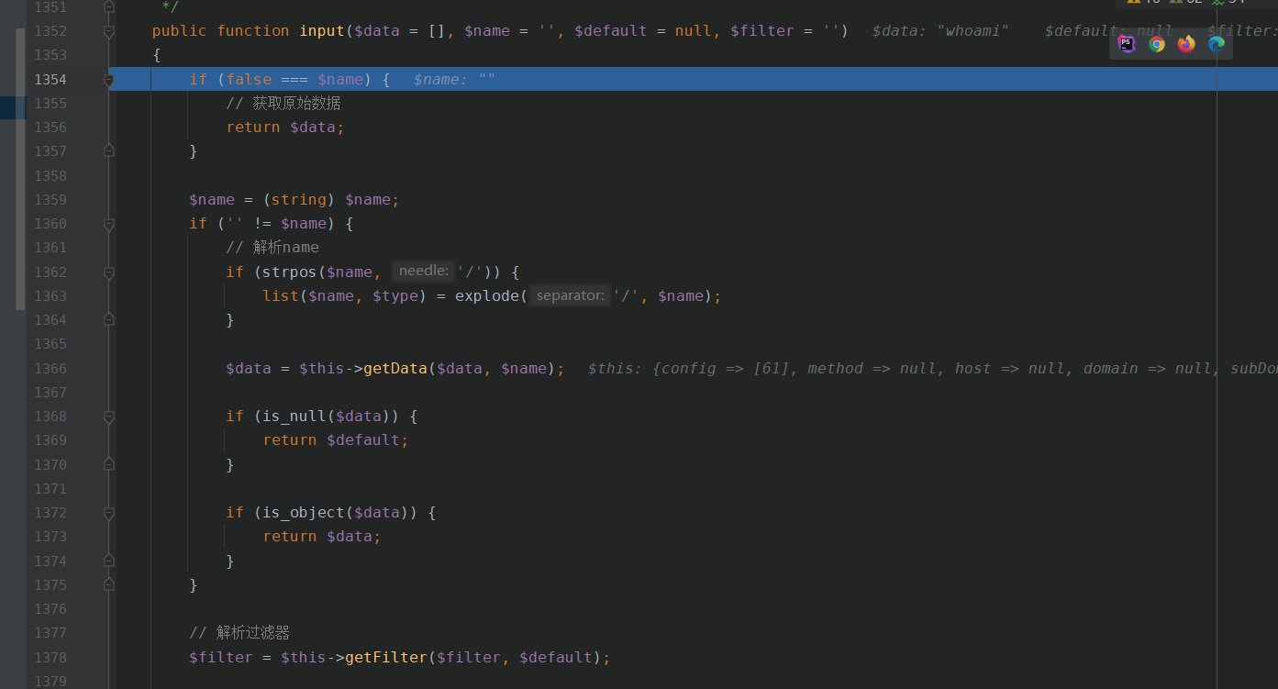1278x689 pixels.
Task: Click line number 1369 in the gutter
Action: pos(50,439)
